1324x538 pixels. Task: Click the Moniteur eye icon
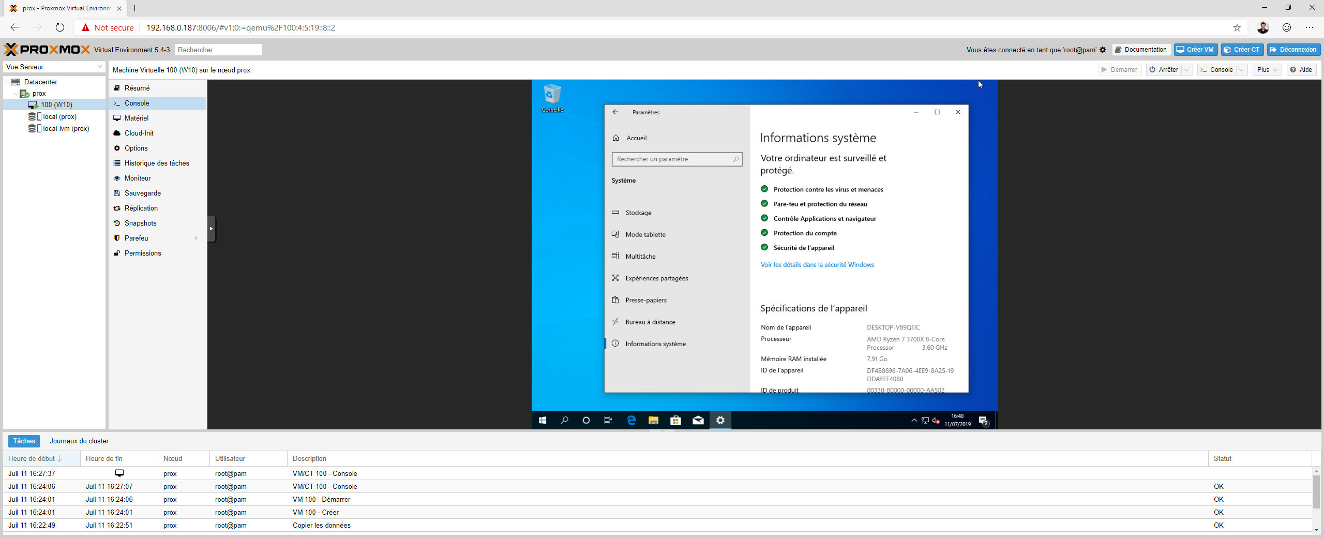117,178
